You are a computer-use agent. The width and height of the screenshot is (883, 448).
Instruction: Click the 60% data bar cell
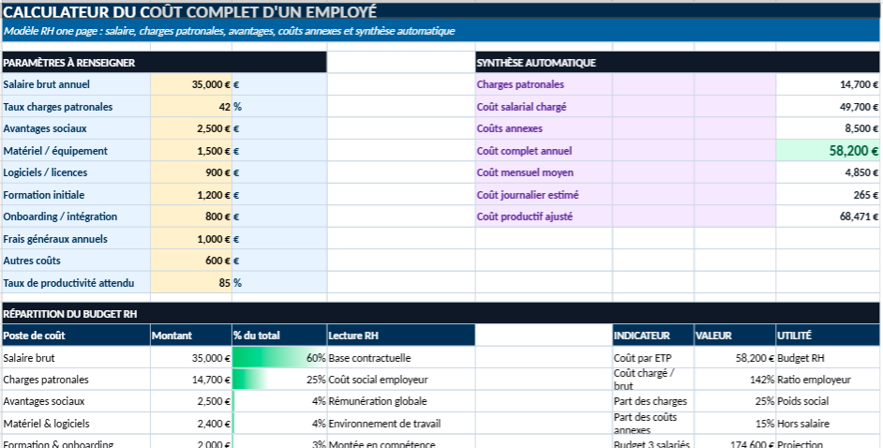(x=279, y=357)
